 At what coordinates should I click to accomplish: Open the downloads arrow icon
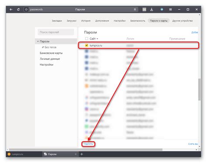point(152,10)
